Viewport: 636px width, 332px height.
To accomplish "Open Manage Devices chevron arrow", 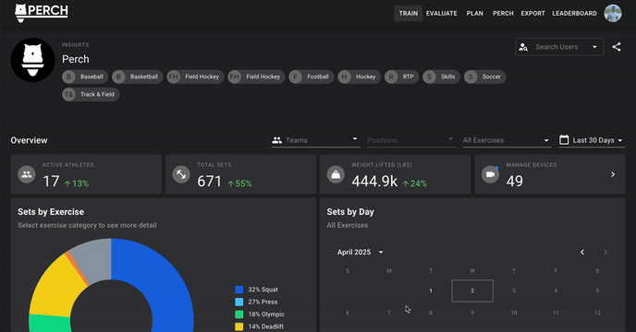I will pos(613,174).
